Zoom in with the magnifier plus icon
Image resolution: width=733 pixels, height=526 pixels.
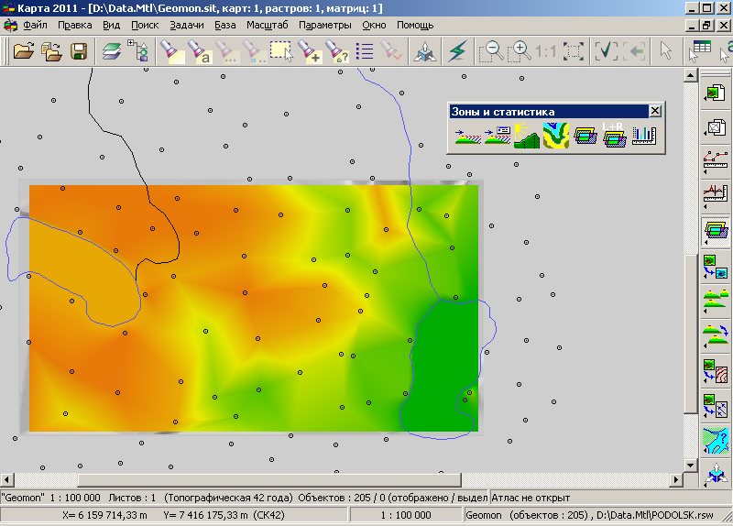pyautogui.click(x=519, y=51)
